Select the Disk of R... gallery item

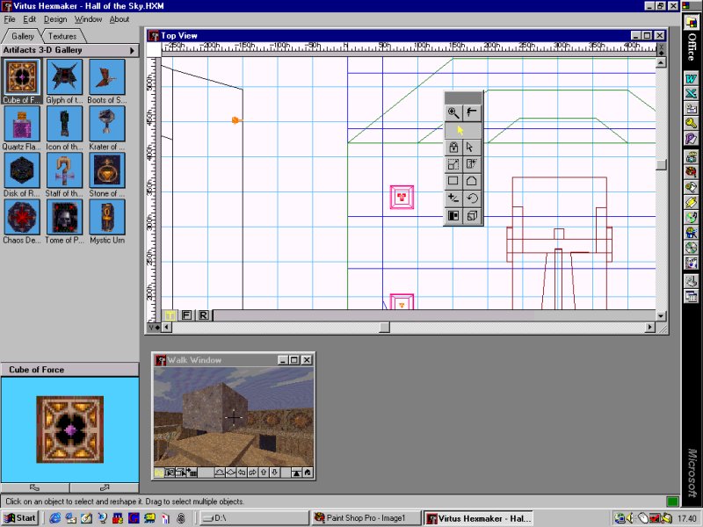[x=21, y=175]
